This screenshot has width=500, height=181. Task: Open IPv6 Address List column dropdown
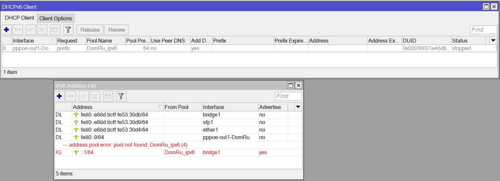click(298, 107)
